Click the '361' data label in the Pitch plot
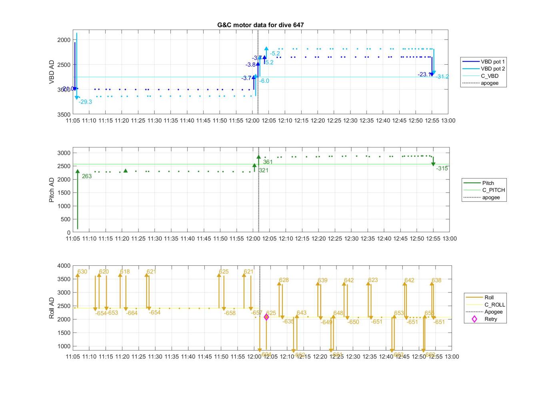 (x=268, y=162)
